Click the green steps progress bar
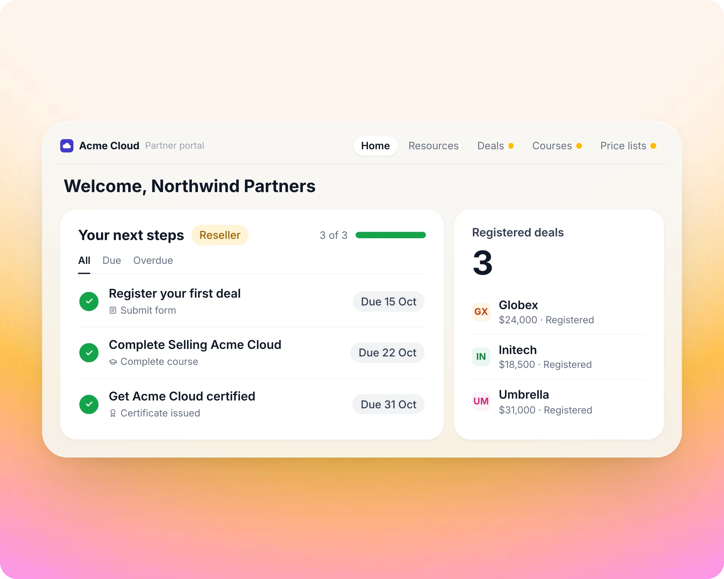This screenshot has width=724, height=579. 391,235
